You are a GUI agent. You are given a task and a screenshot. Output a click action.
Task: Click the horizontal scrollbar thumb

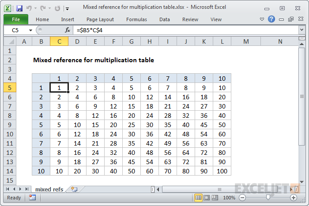point(219,189)
